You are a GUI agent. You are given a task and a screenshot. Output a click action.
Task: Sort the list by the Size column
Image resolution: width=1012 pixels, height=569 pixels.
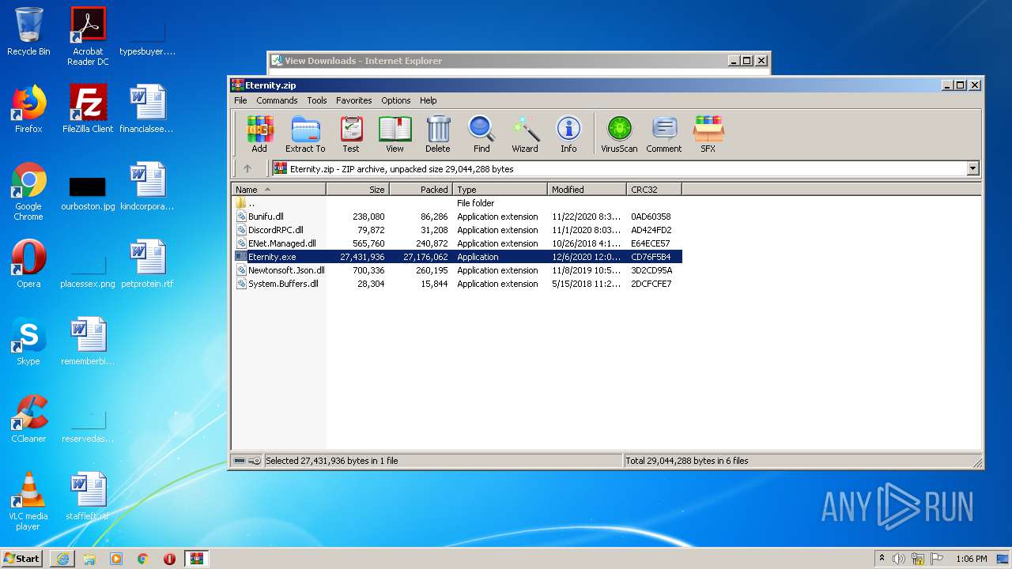tap(357, 190)
